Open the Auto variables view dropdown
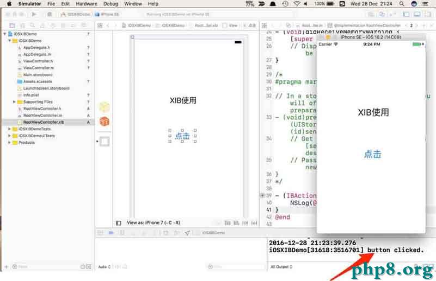This screenshot has width=436, height=281. [105, 266]
